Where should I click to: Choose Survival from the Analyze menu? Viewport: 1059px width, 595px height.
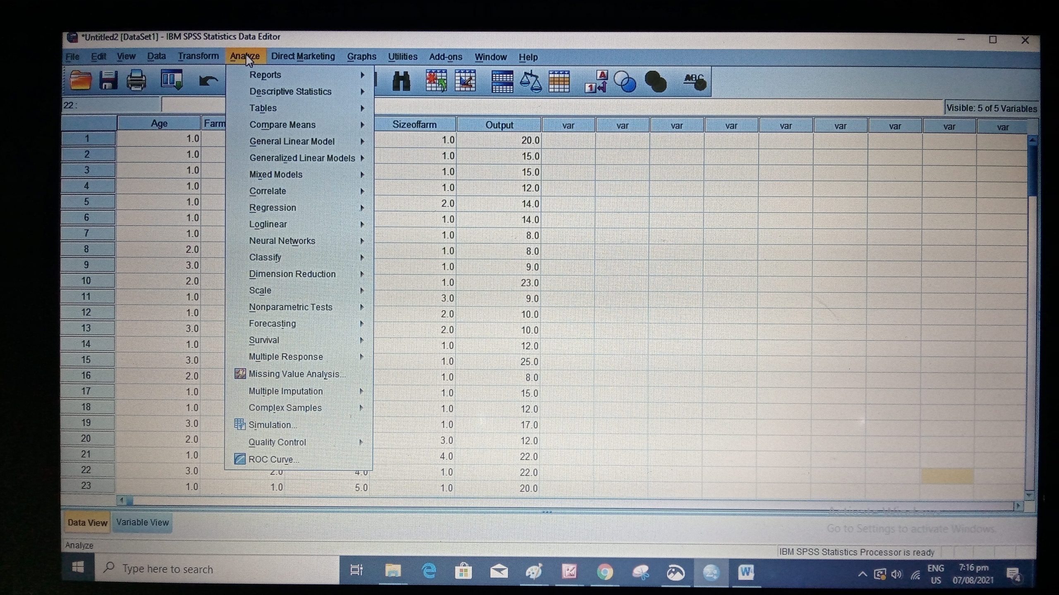point(299,340)
